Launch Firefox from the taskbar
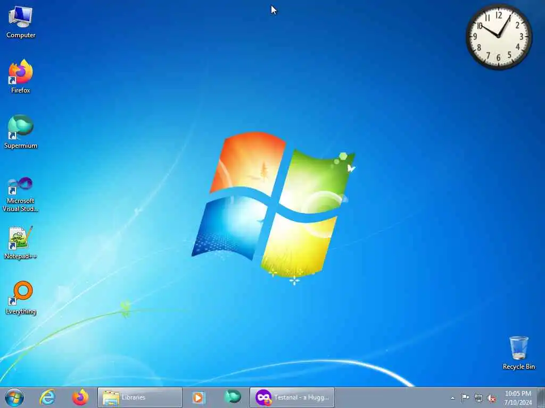545x408 pixels. coord(80,397)
